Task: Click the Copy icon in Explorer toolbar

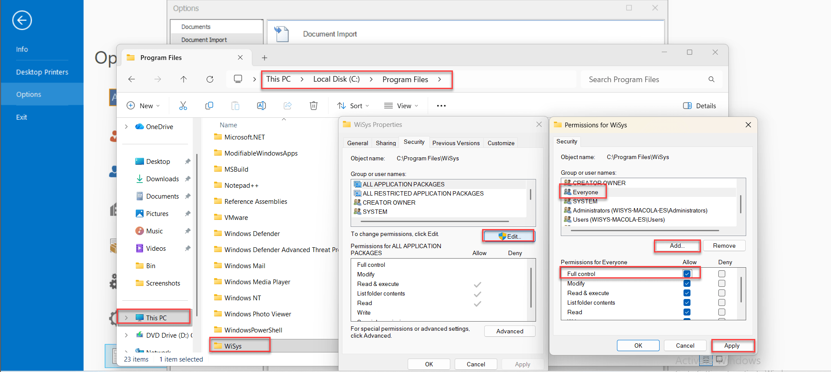Action: 209,106
